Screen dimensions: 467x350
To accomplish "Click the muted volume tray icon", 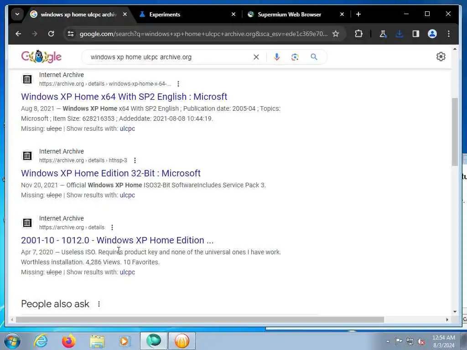I will click(x=421, y=341).
